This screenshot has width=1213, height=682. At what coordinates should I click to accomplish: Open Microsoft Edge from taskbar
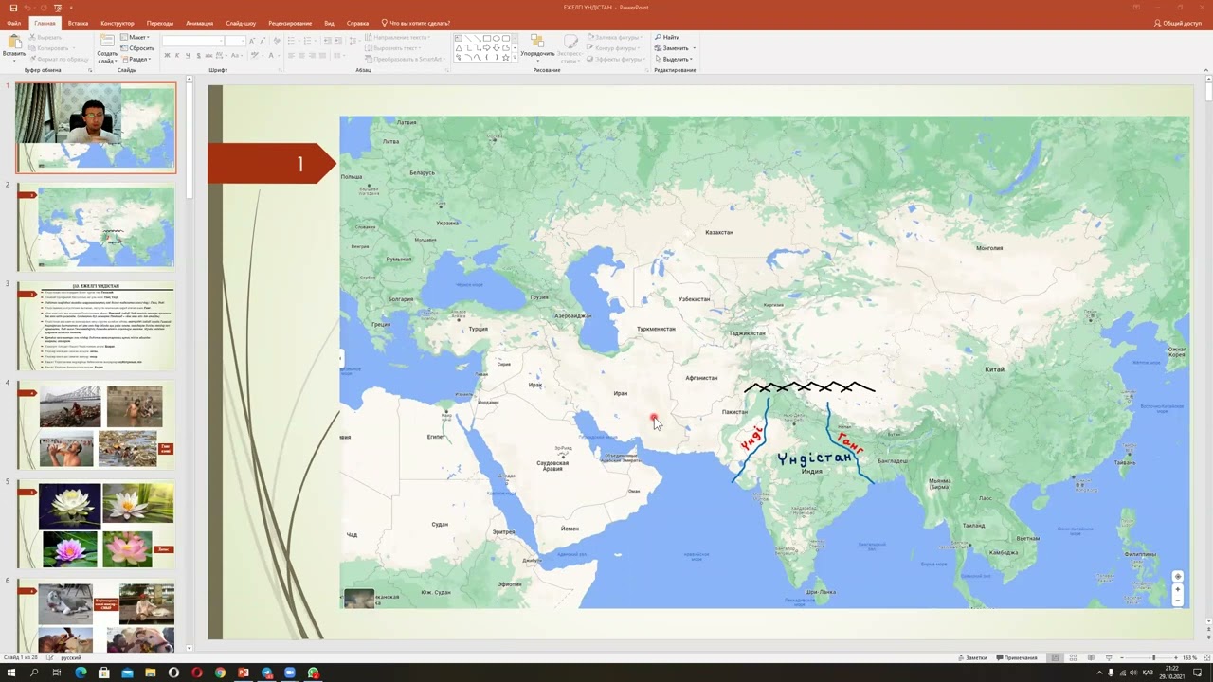(81, 673)
